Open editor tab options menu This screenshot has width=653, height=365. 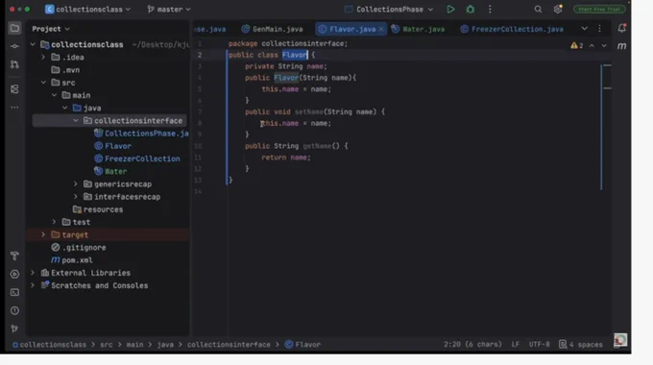[x=599, y=29]
